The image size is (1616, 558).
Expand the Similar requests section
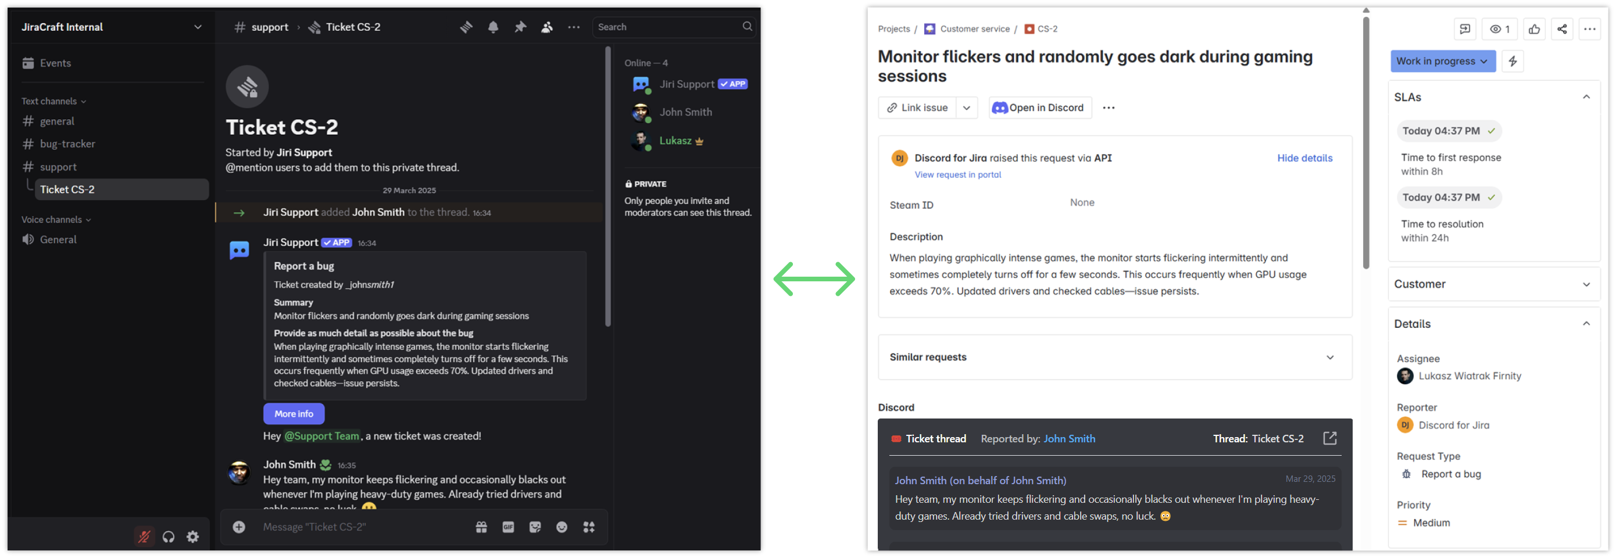click(1331, 357)
